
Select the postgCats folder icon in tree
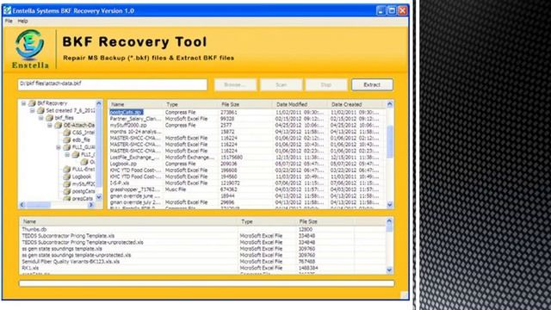pyautogui.click(x=67, y=191)
